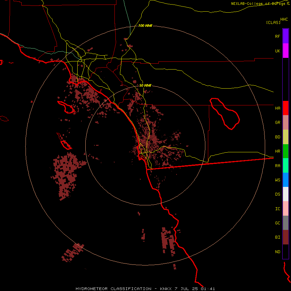291x291 pixels.
Task: Click the GR pink-brown legend swatch
Action: click(286, 123)
